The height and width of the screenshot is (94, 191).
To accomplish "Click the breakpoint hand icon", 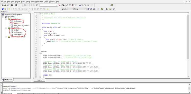I will click(x=67, y=5).
